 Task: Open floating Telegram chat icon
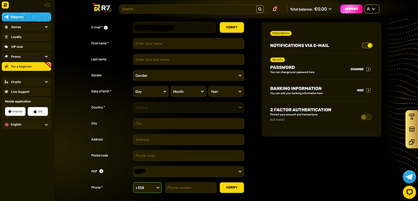click(409, 176)
